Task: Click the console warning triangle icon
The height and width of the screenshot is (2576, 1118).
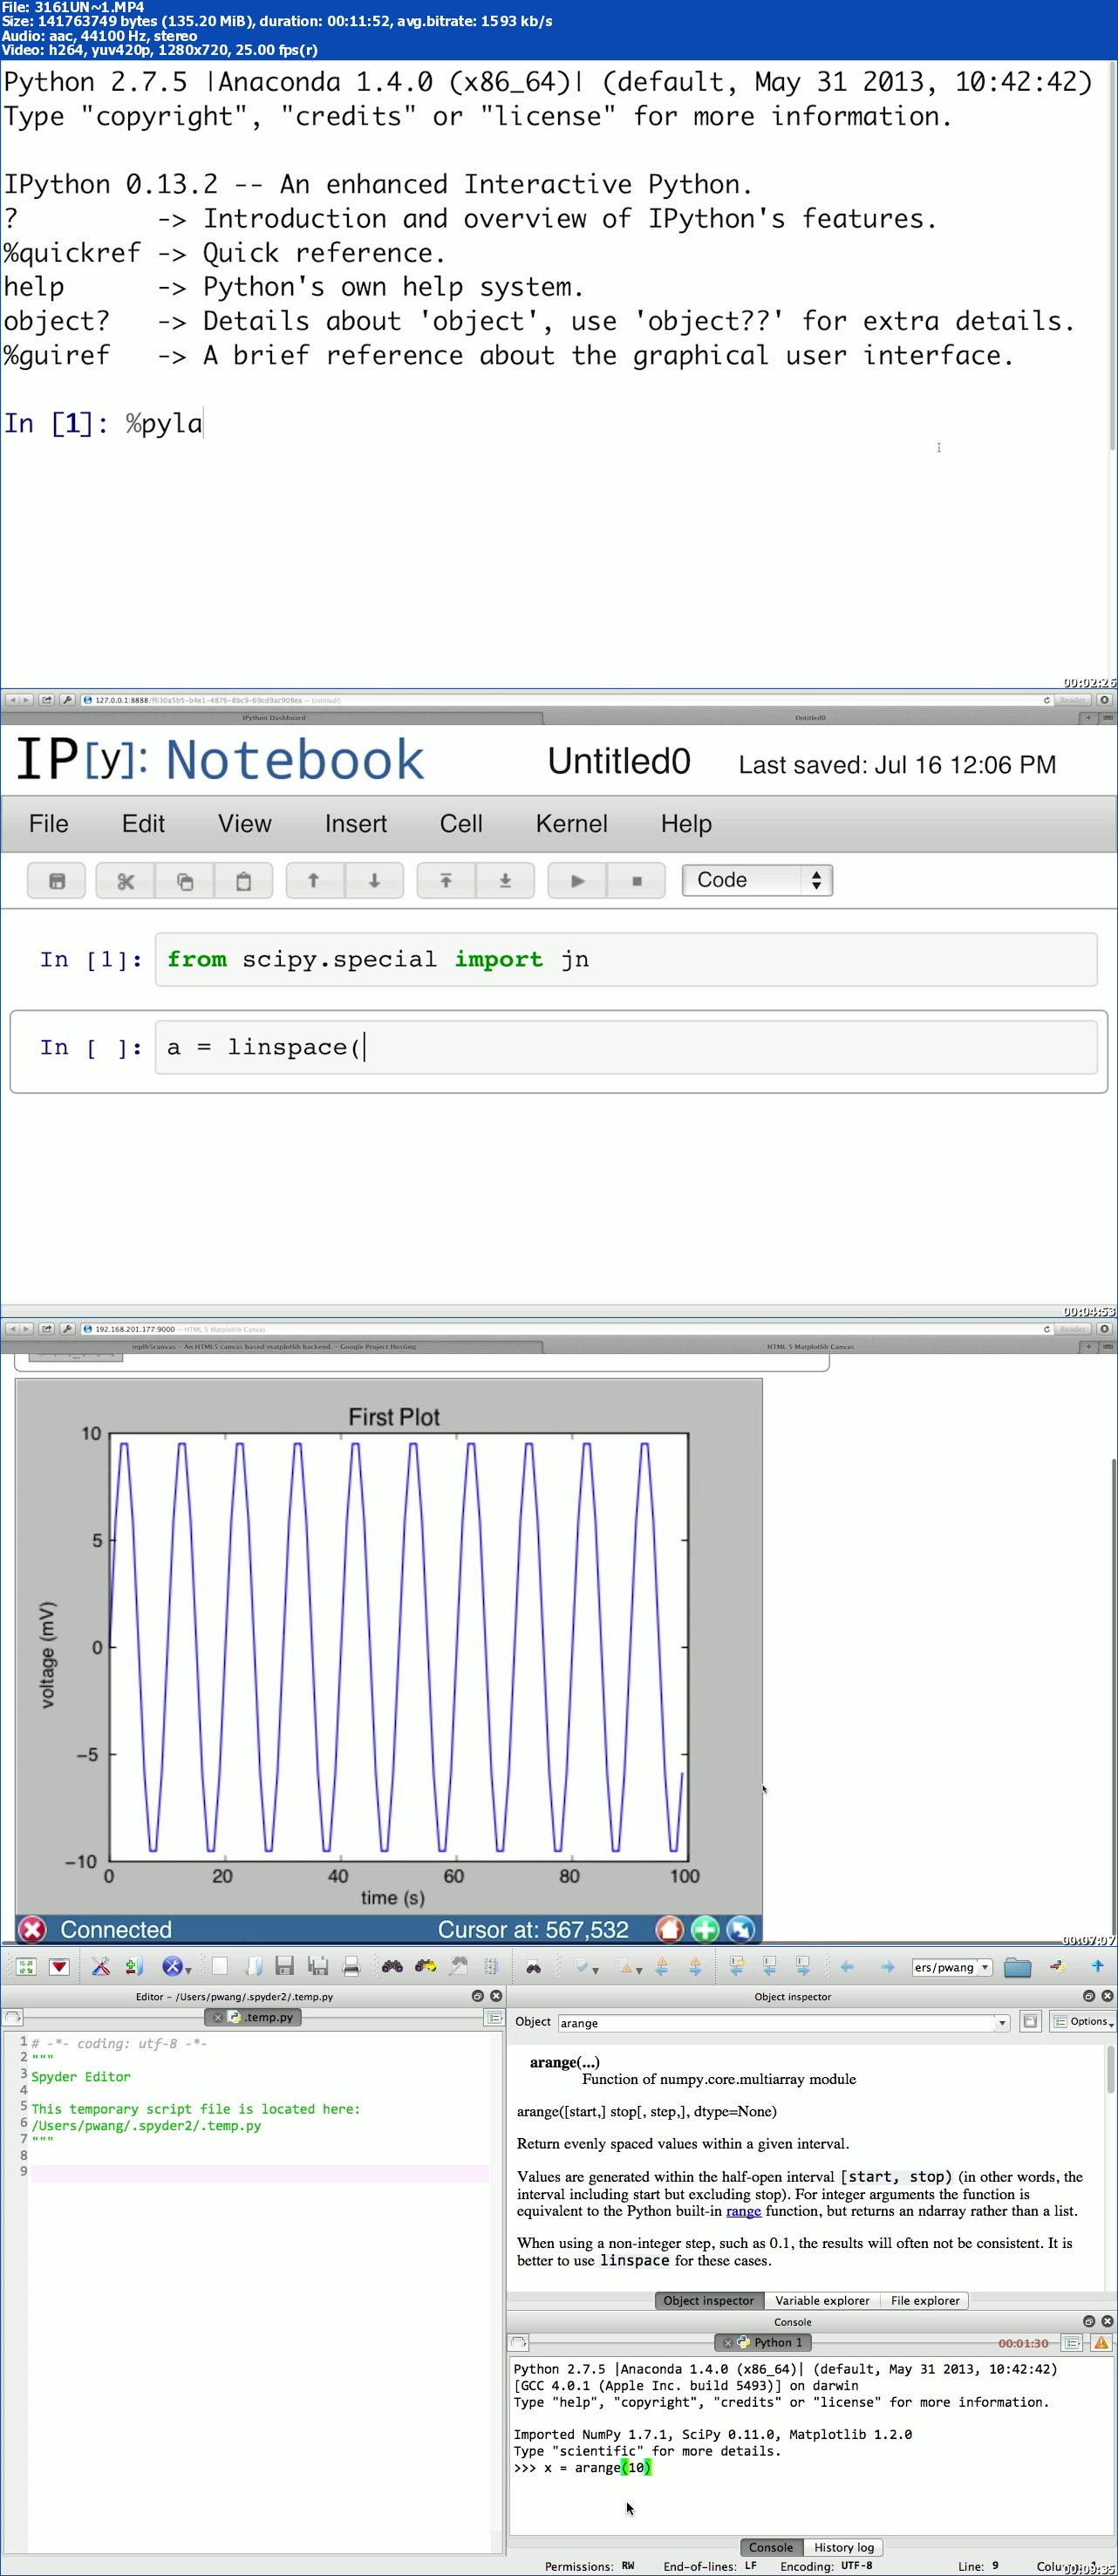Action: [x=1100, y=2342]
